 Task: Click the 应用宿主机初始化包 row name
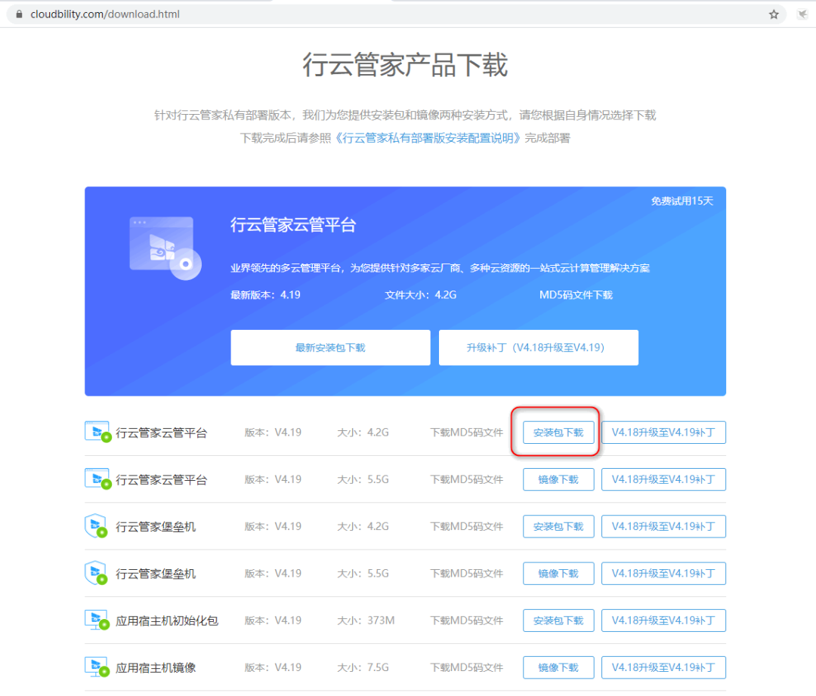[x=167, y=621]
